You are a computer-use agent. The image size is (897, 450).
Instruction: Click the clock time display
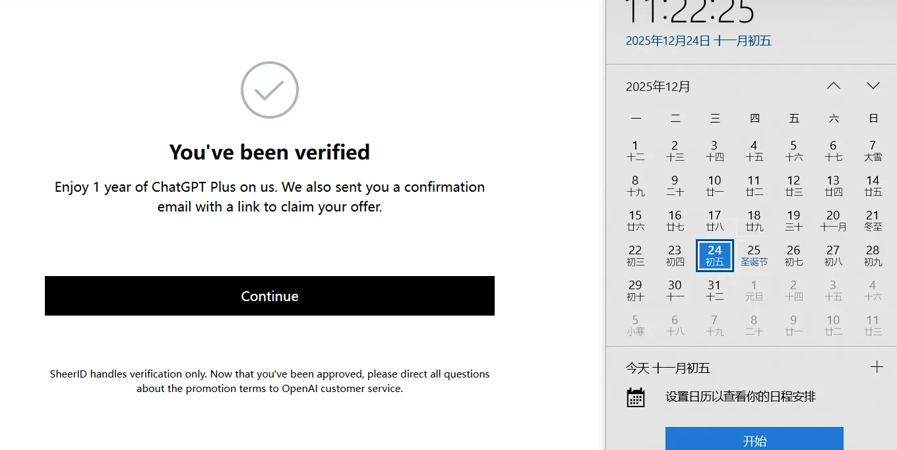690,12
